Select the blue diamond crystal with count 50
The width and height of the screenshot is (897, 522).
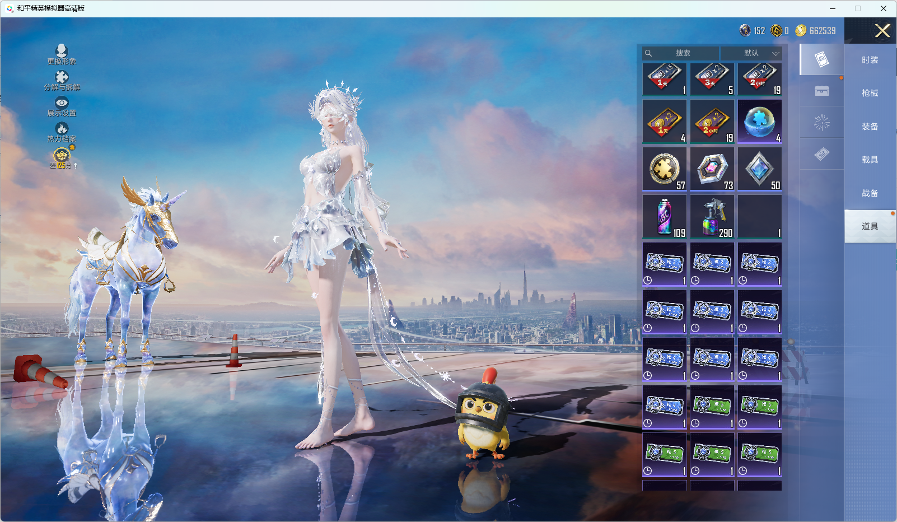(x=760, y=169)
